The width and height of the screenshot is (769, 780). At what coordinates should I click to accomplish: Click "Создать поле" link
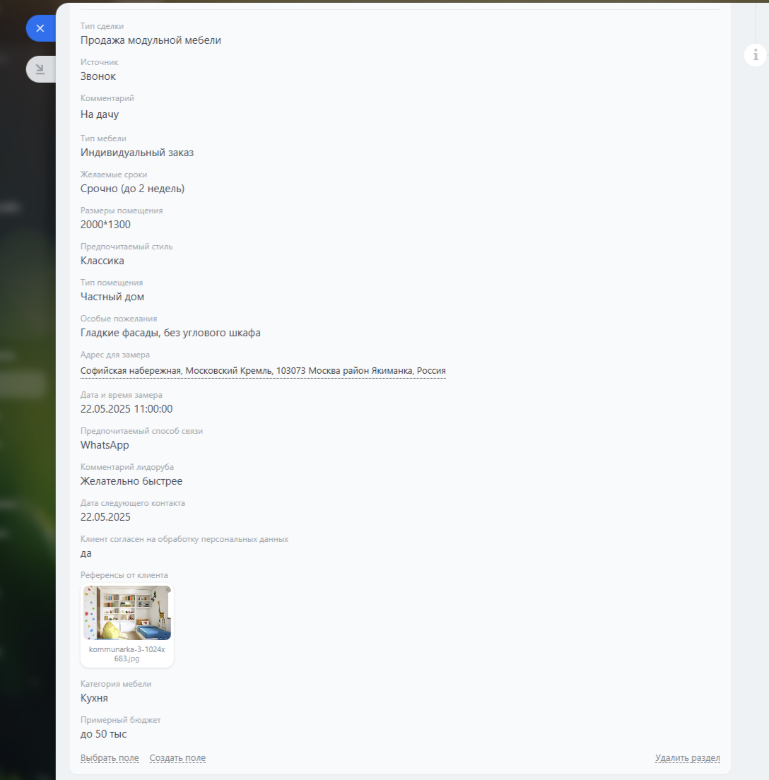click(177, 758)
